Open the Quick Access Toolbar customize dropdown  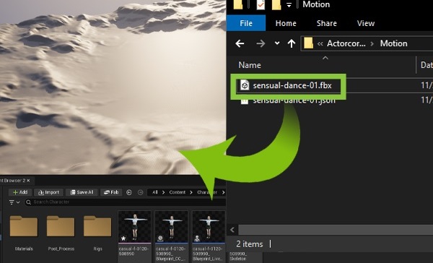click(x=289, y=5)
